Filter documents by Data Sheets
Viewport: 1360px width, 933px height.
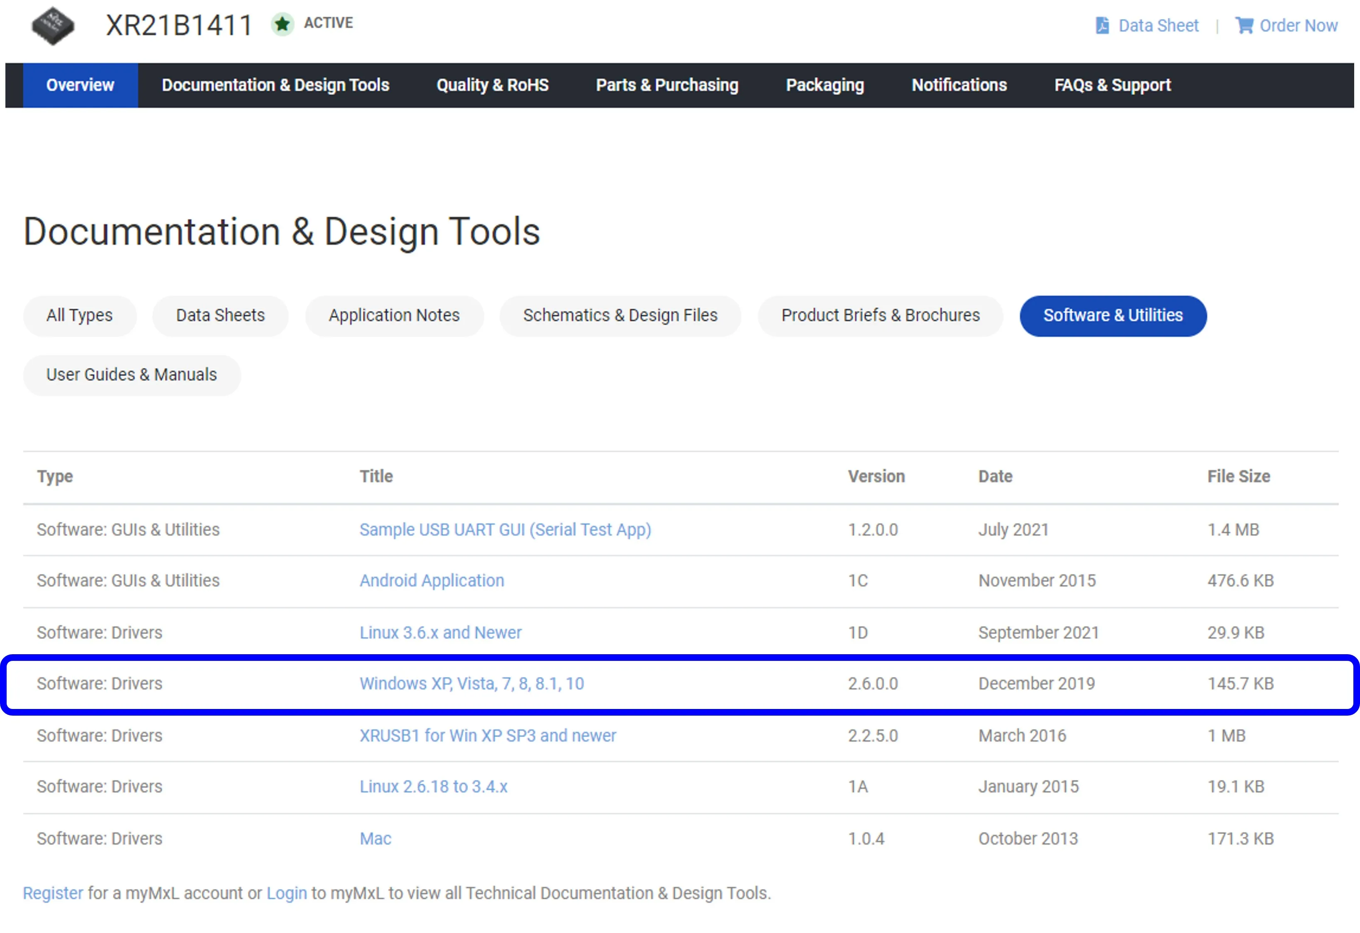point(220,315)
